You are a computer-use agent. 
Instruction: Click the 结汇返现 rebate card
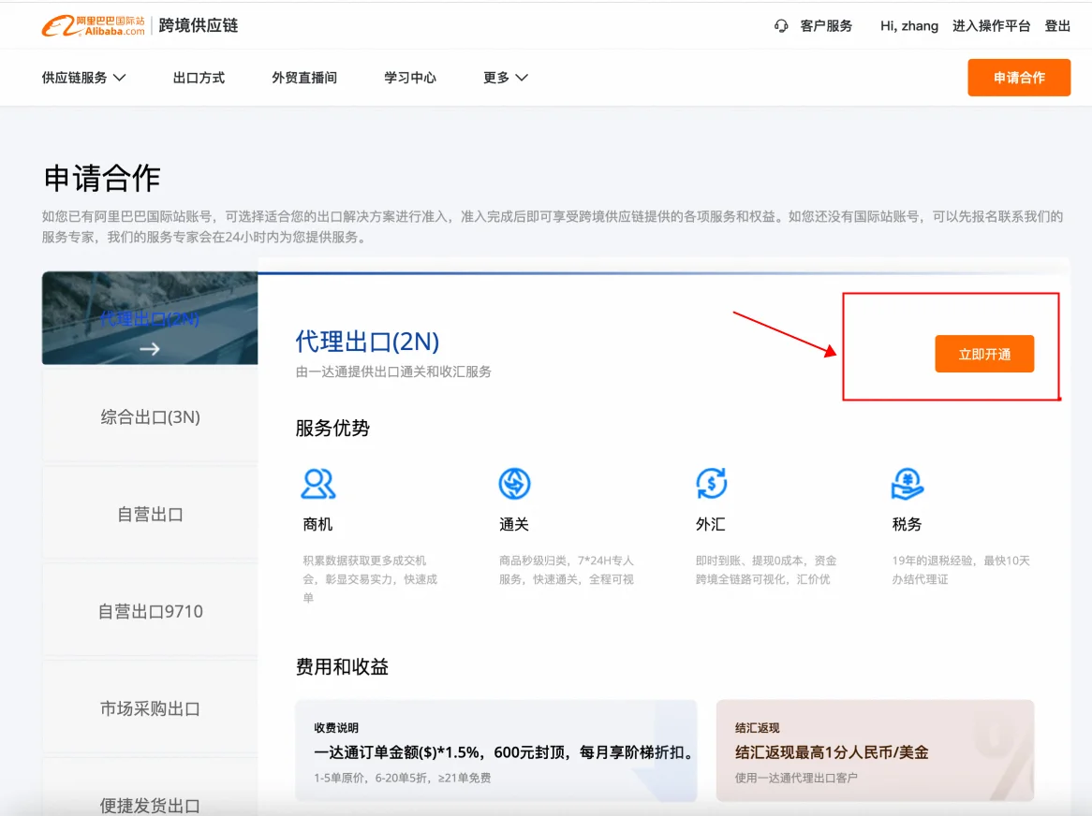[x=875, y=750]
